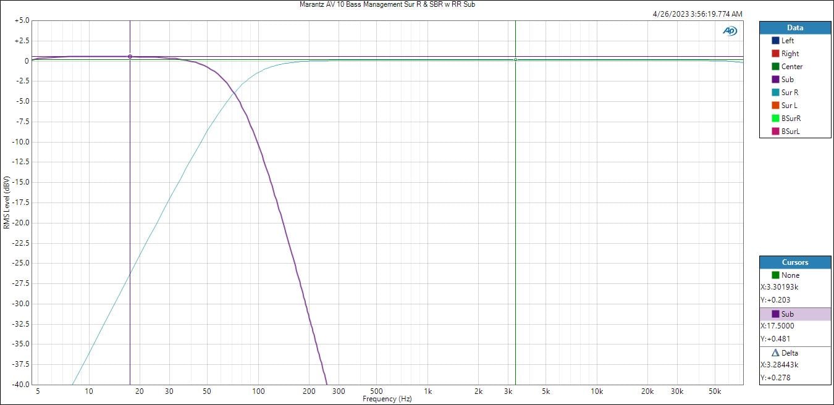Click the Data panel header
The width and height of the screenshot is (834, 405).
(x=795, y=28)
